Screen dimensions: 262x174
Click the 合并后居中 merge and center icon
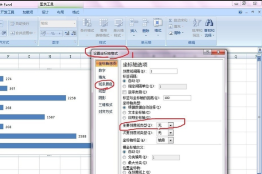[12, 33]
